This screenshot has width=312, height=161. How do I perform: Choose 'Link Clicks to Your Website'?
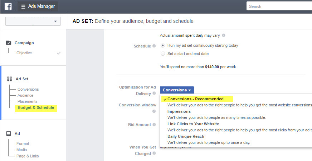(193, 124)
